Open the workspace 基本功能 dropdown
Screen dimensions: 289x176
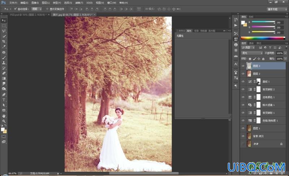pyautogui.click(x=277, y=9)
